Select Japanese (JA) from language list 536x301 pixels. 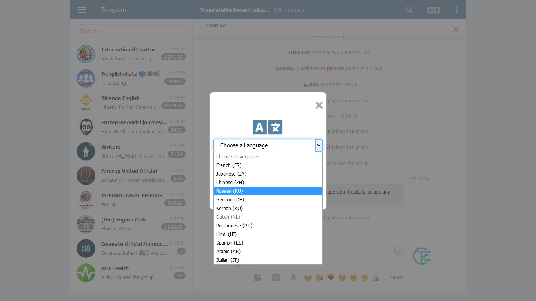coord(268,174)
